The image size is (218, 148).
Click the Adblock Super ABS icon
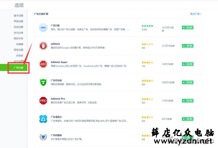pyautogui.click(x=43, y=64)
